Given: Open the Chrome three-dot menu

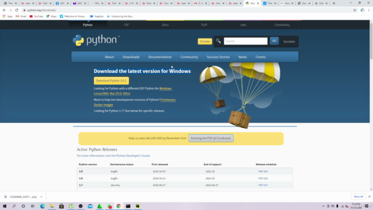Looking at the screenshot, I should [369, 10].
